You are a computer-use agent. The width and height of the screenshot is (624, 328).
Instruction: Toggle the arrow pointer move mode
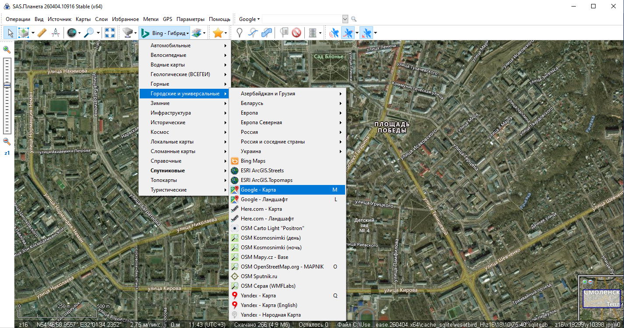point(11,33)
